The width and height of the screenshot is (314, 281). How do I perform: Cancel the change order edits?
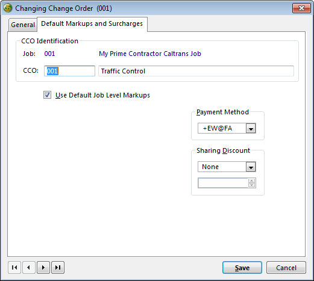point(286,268)
